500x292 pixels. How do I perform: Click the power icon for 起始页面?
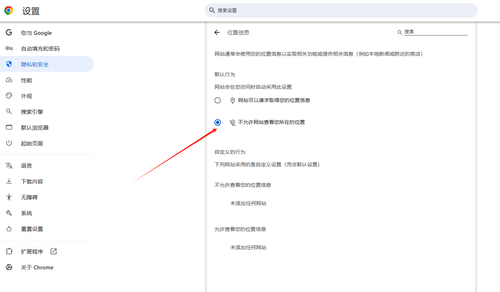tap(9, 143)
